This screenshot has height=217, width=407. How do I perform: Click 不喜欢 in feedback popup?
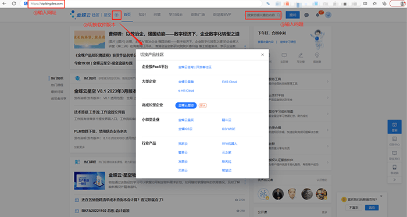(x=354, y=208)
